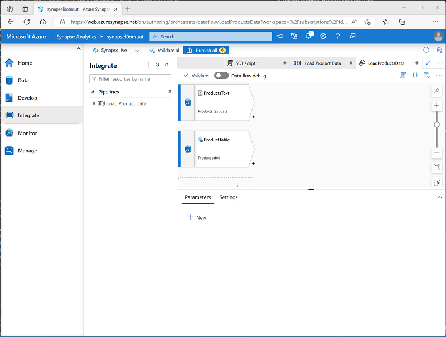The image size is (446, 337).
Task: Add a new Integrate resource
Action: [149, 65]
